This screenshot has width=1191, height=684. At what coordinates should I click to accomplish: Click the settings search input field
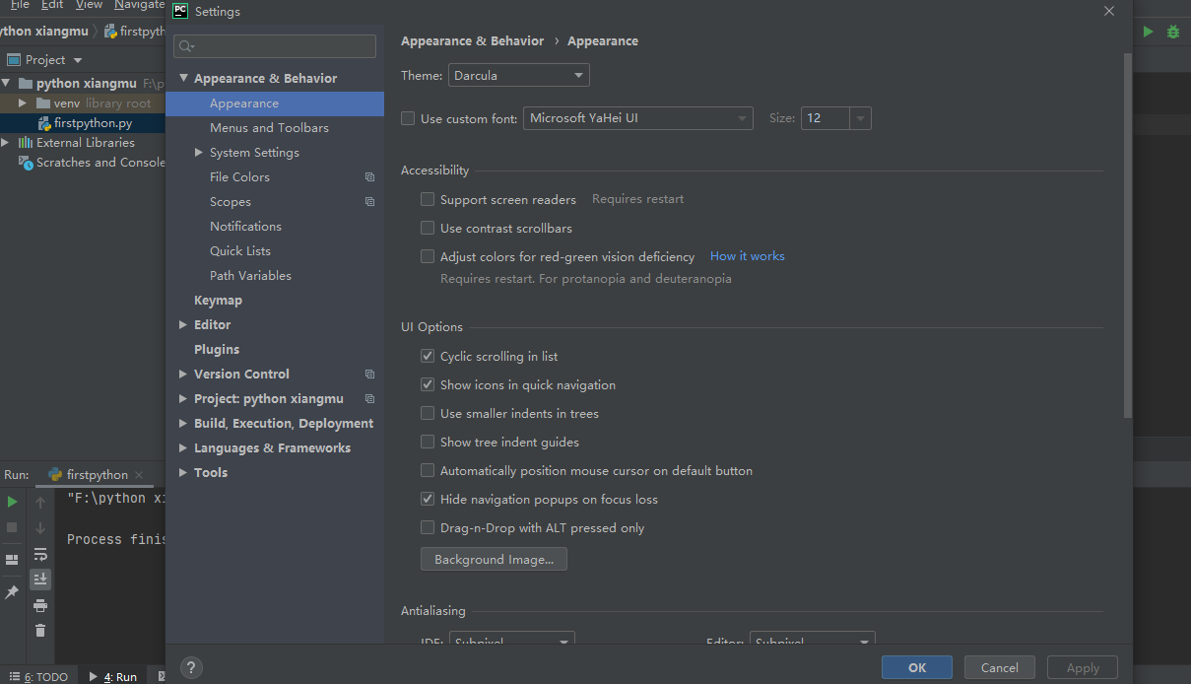pos(275,46)
